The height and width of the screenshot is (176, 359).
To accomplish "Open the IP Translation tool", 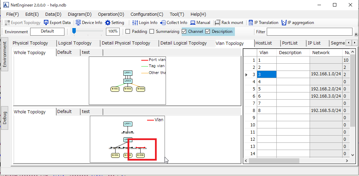I will tap(251, 23).
